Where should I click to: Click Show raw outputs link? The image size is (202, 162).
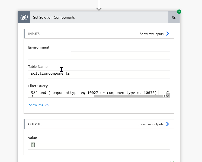tap(150, 124)
